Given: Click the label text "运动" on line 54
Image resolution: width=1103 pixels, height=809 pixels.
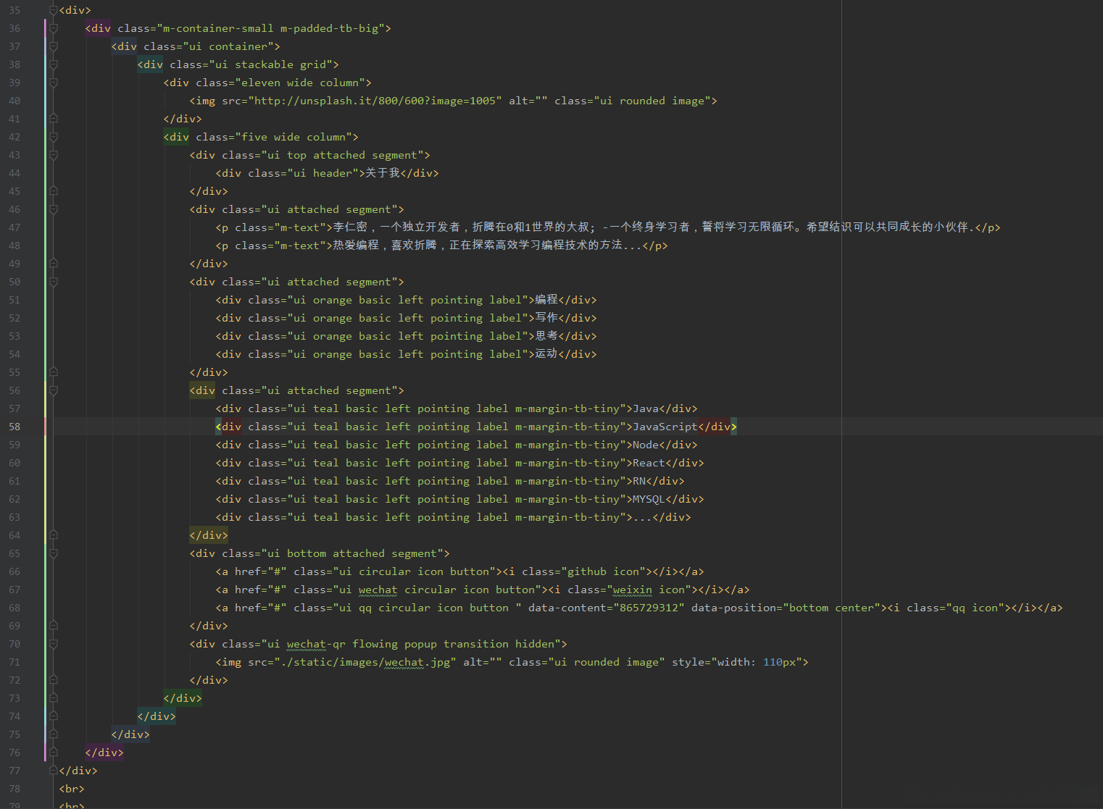Looking at the screenshot, I should point(546,354).
